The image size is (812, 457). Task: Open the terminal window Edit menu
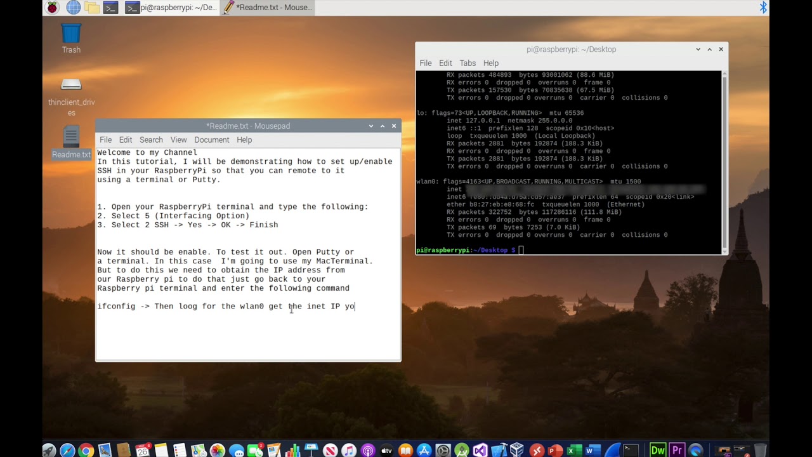point(445,63)
